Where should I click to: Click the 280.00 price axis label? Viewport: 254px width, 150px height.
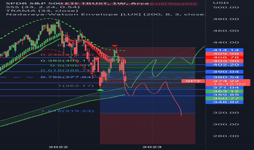[226, 136]
